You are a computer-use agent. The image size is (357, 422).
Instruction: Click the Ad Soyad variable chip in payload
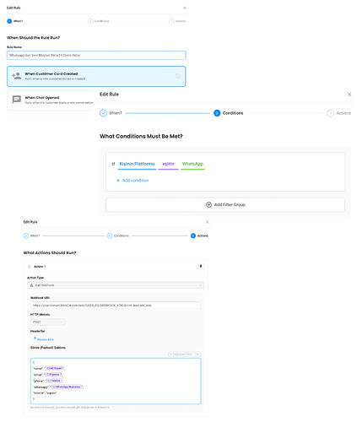point(54,368)
